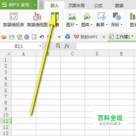Expand the WPS 表格 menu dropdown arrow
The image size is (136, 136).
tap(35, 5)
